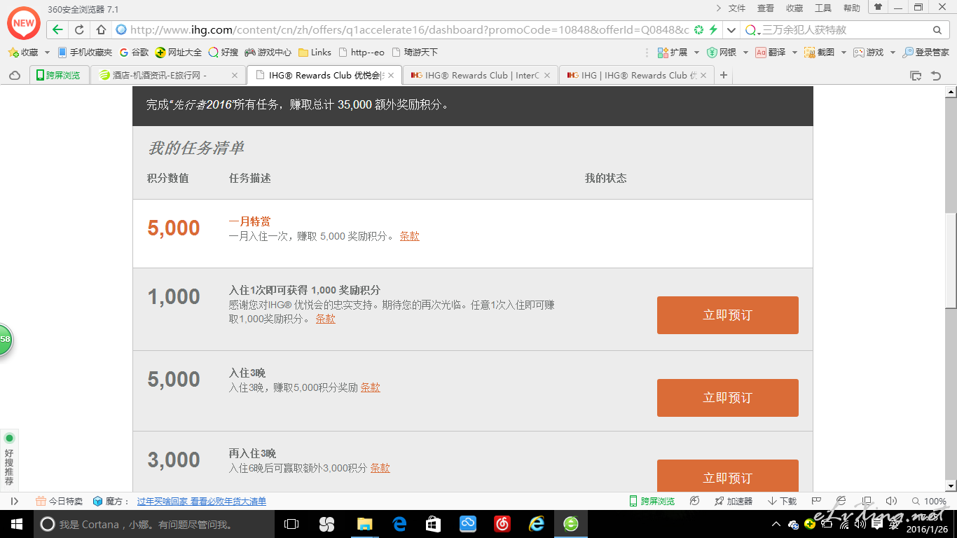Reload the page with refresh icon
The width and height of the screenshot is (957, 538).
coord(79,30)
